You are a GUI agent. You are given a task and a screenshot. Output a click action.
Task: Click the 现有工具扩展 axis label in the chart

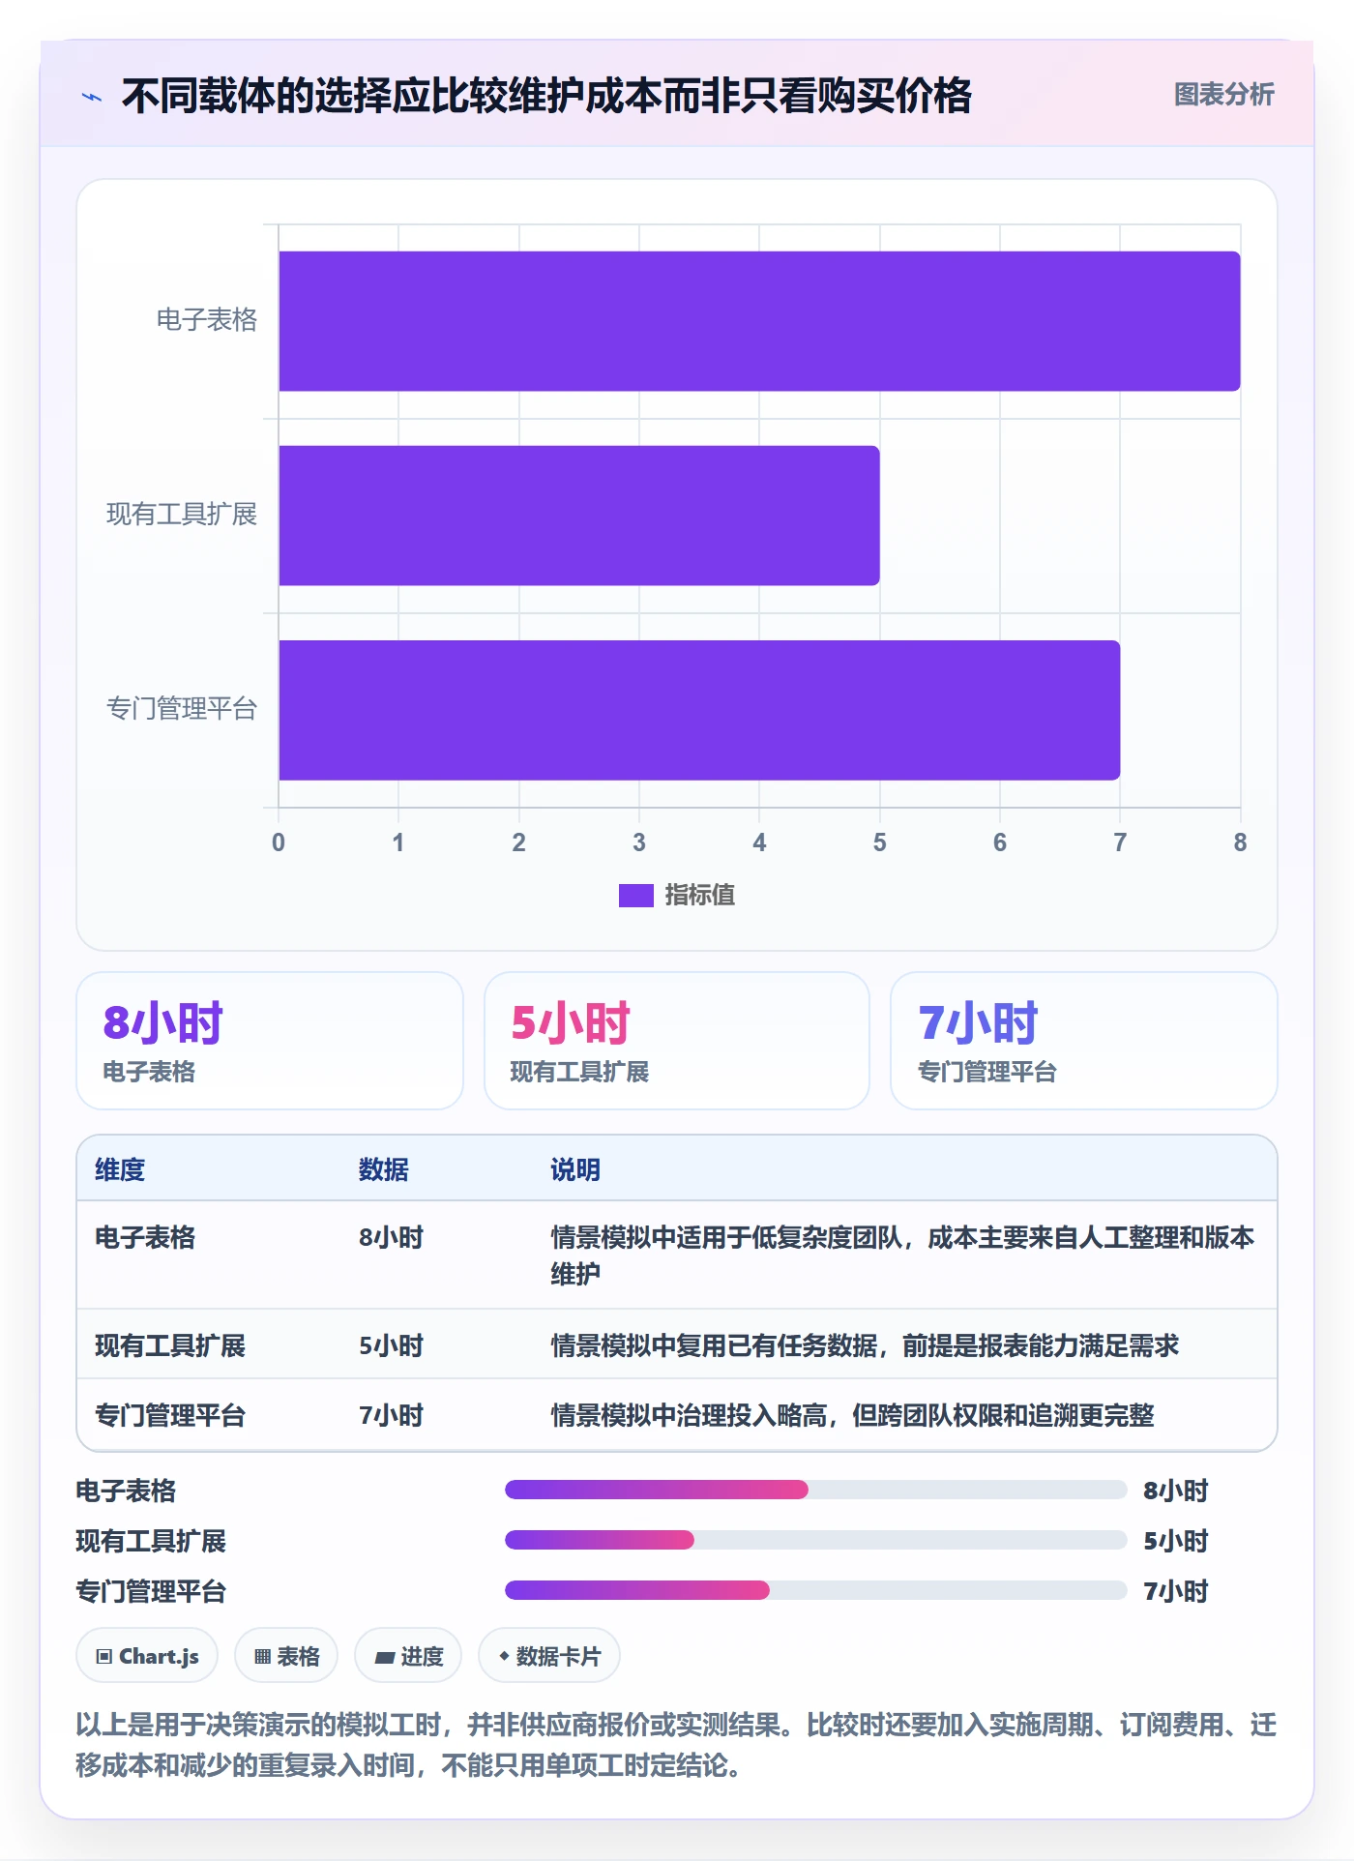click(182, 515)
